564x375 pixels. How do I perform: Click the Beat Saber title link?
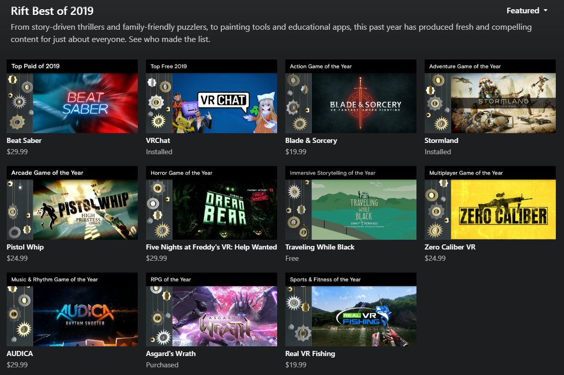24,140
